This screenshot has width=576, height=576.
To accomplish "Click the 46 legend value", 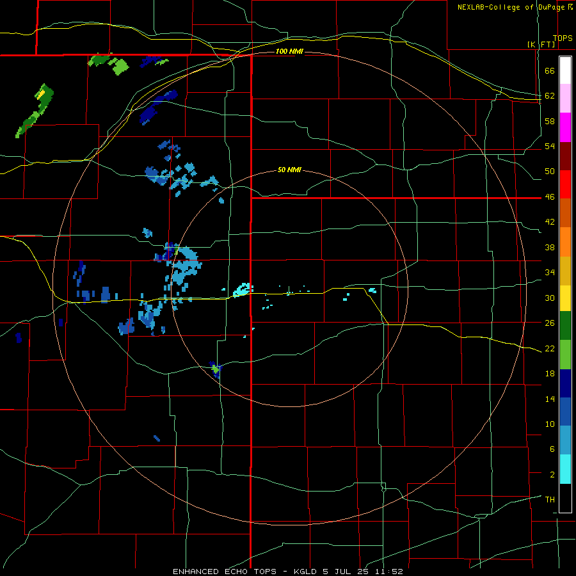I will [x=550, y=196].
